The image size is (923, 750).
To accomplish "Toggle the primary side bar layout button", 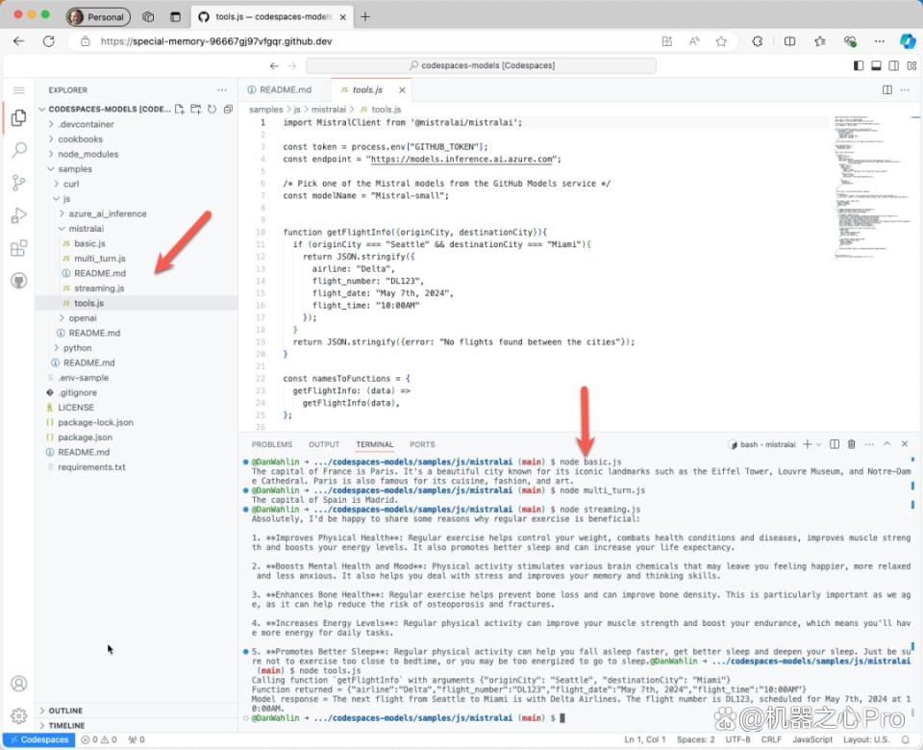I will coord(859,65).
